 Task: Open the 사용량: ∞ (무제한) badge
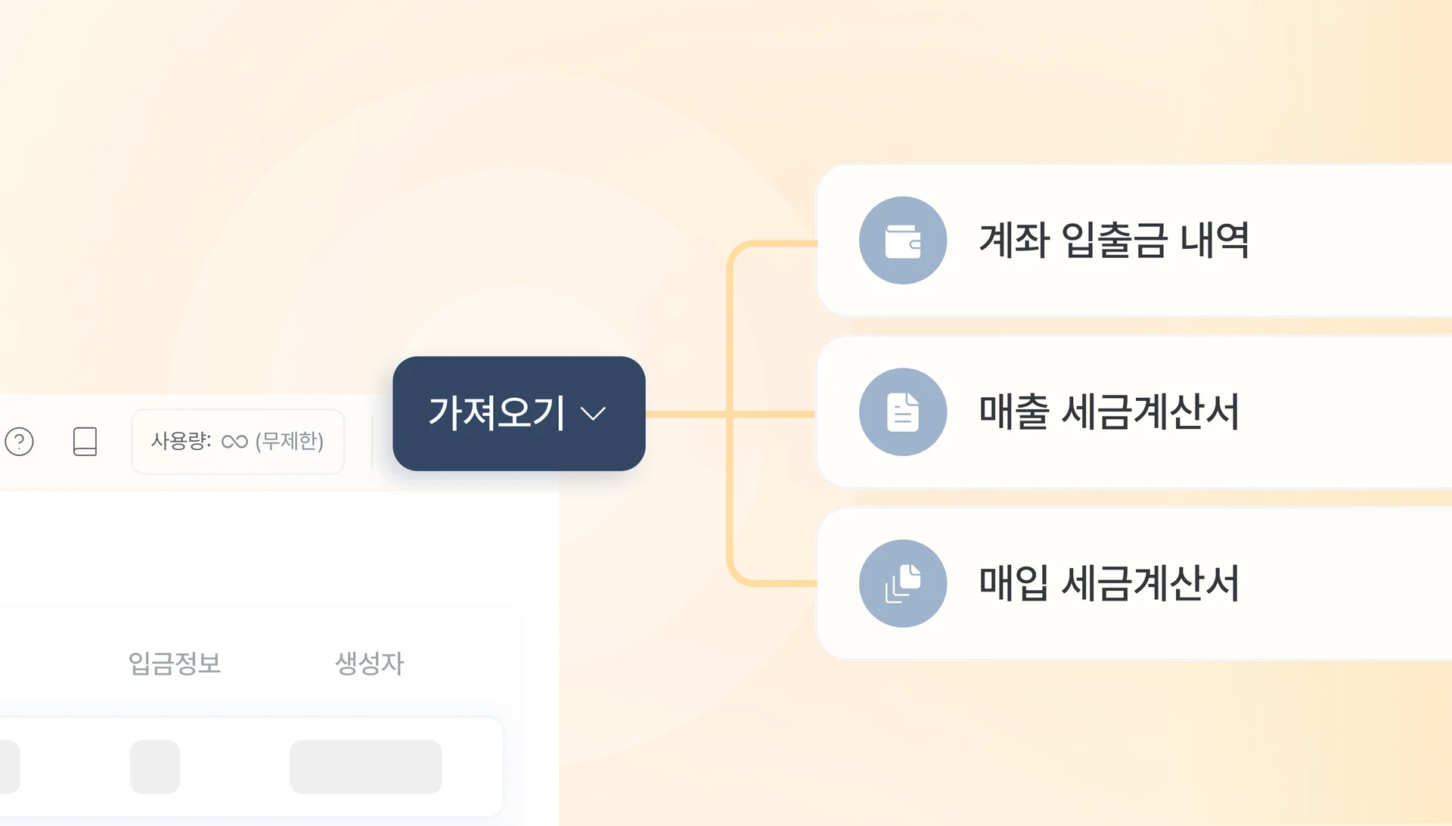tap(238, 441)
